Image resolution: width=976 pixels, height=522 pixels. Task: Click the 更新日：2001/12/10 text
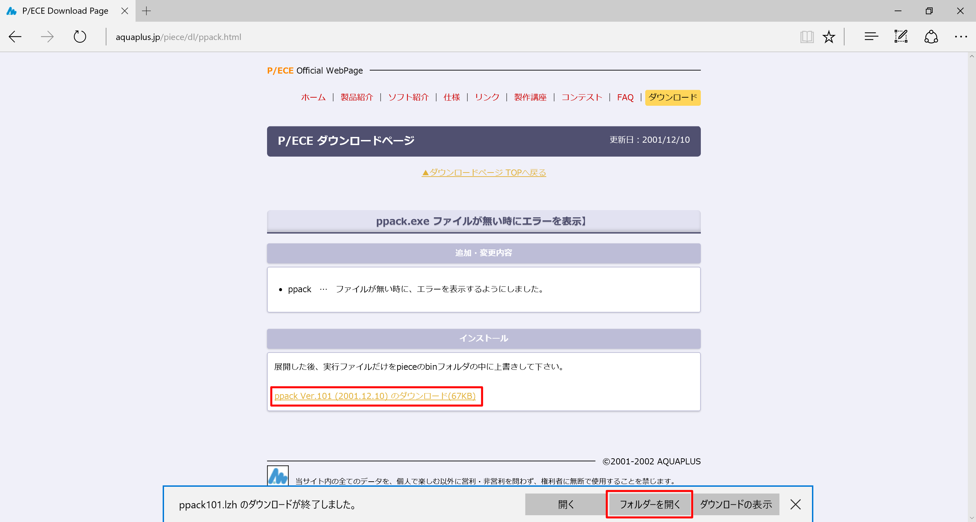(649, 140)
